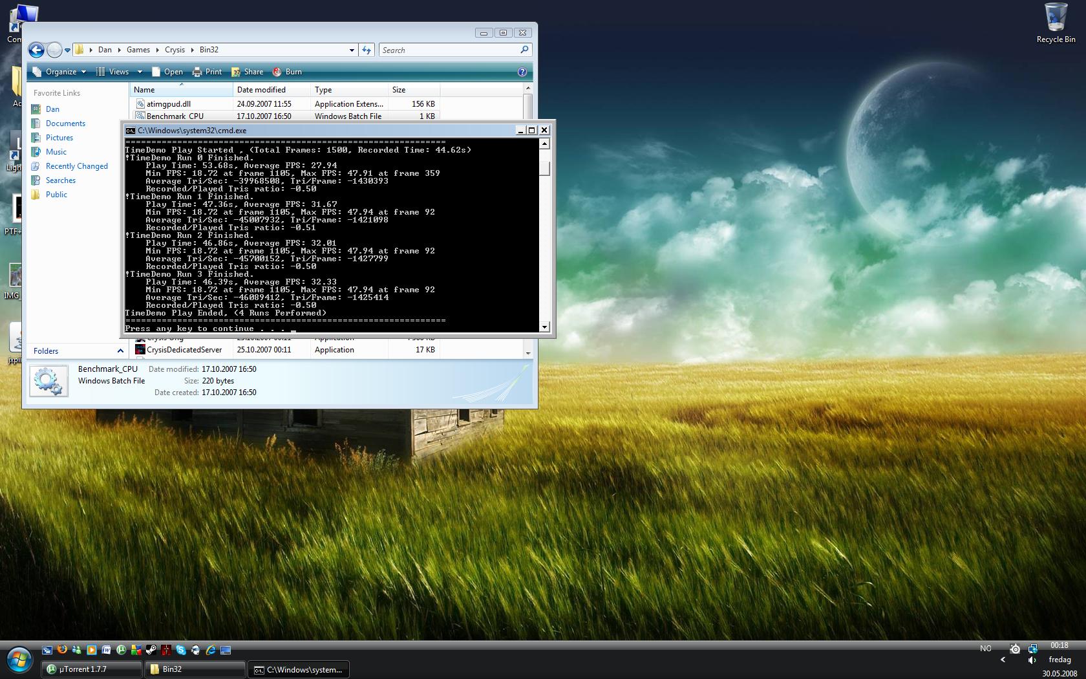
Task: Click Explorer file list scroll-down arrow
Action: tap(527, 353)
